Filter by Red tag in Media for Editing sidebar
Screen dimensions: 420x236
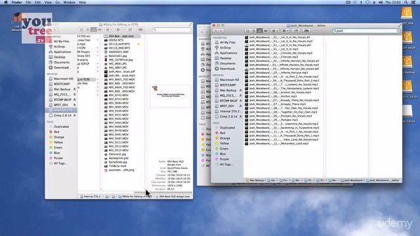coord(56,132)
